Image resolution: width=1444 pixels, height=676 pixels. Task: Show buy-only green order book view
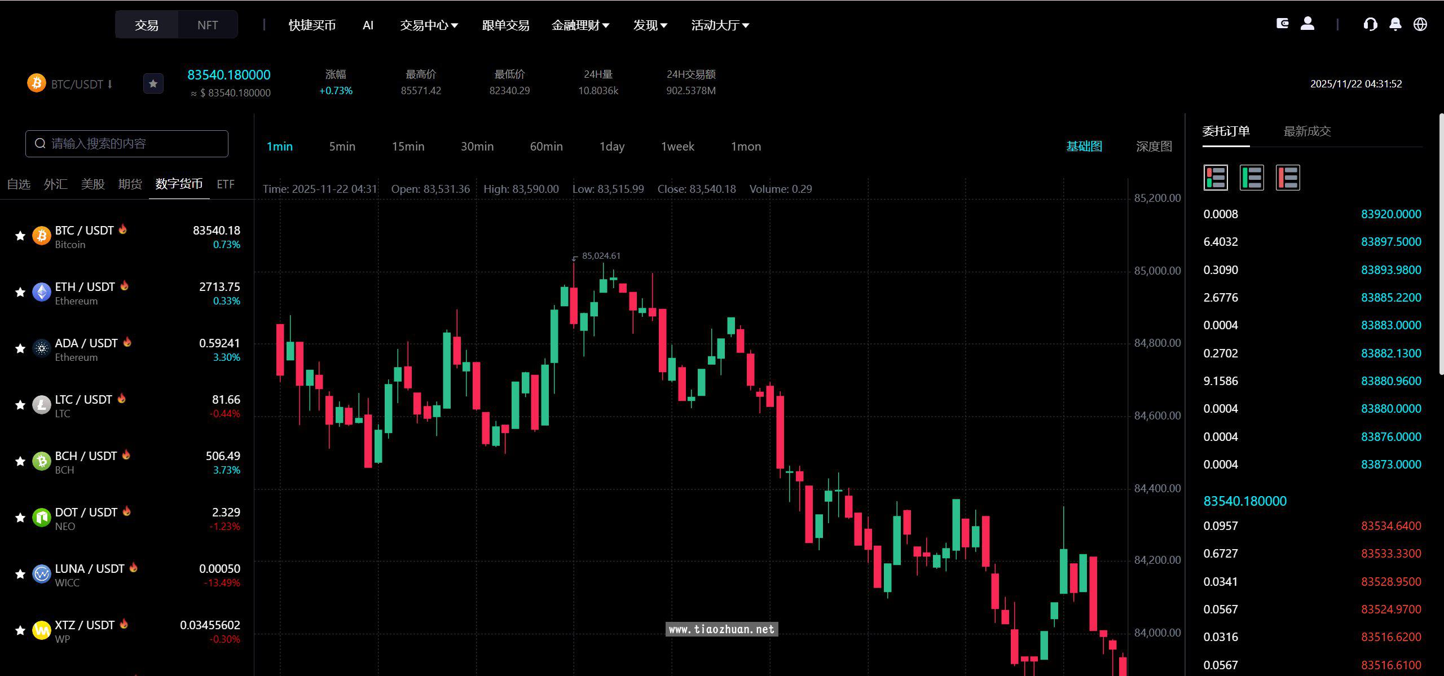[1252, 178]
